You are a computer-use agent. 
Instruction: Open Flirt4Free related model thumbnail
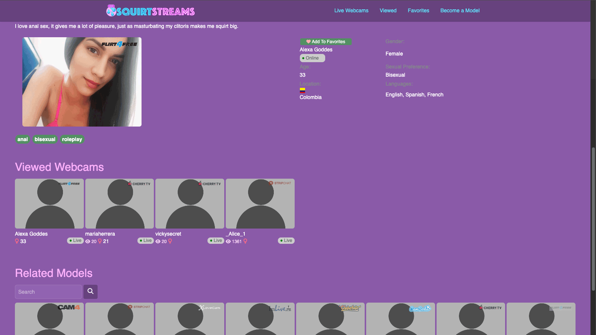[541, 319]
